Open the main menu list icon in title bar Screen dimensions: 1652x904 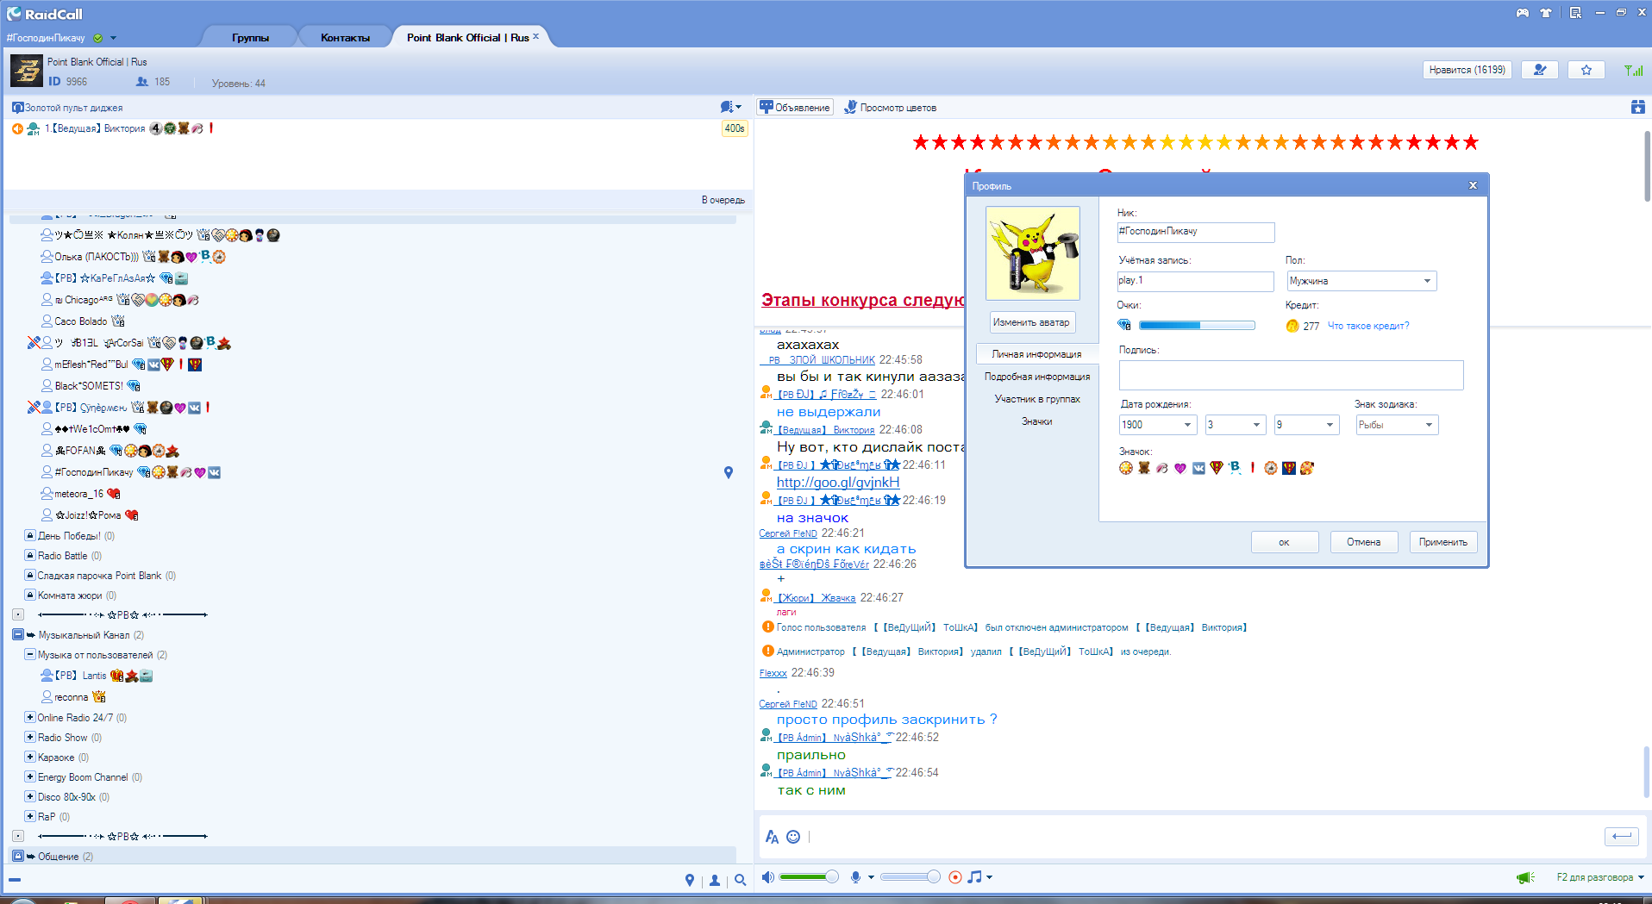coord(1575,13)
